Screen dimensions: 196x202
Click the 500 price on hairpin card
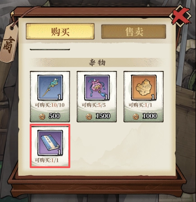[x=54, y=116]
